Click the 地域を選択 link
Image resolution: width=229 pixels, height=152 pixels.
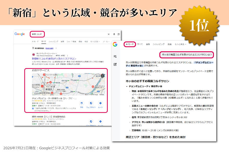click(x=49, y=48)
